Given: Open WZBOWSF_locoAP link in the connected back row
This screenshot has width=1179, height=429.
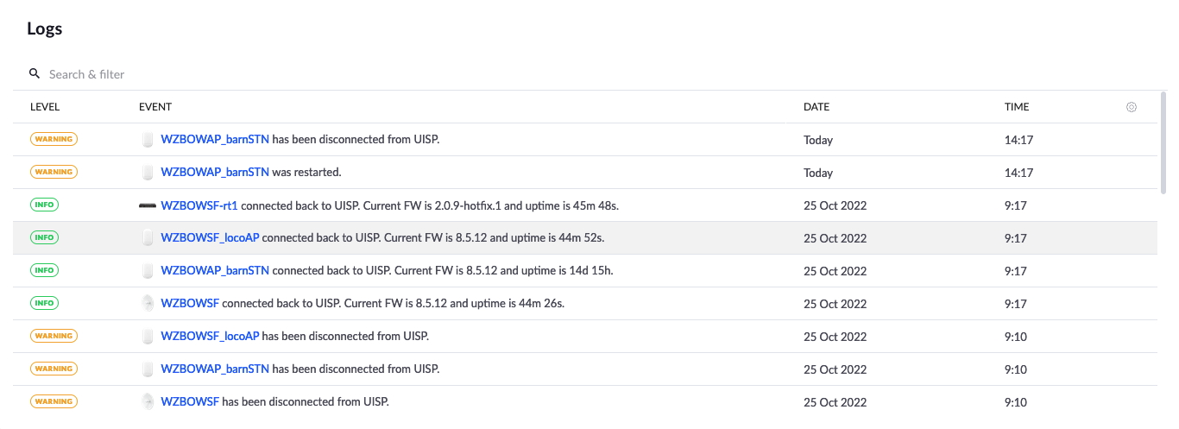Looking at the screenshot, I should coord(210,238).
